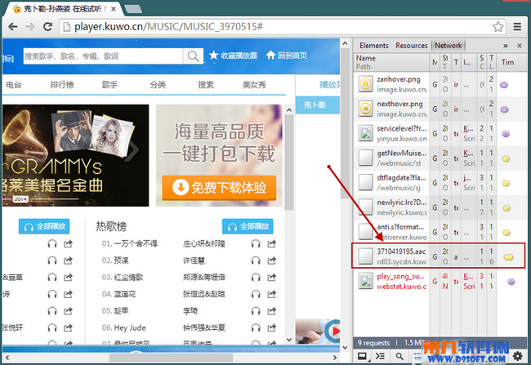The height and width of the screenshot is (365, 531).
Task: Open DevTools settings gear icon
Action: tap(516, 357)
